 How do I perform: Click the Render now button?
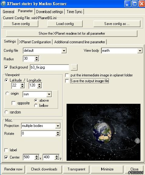point(13,169)
